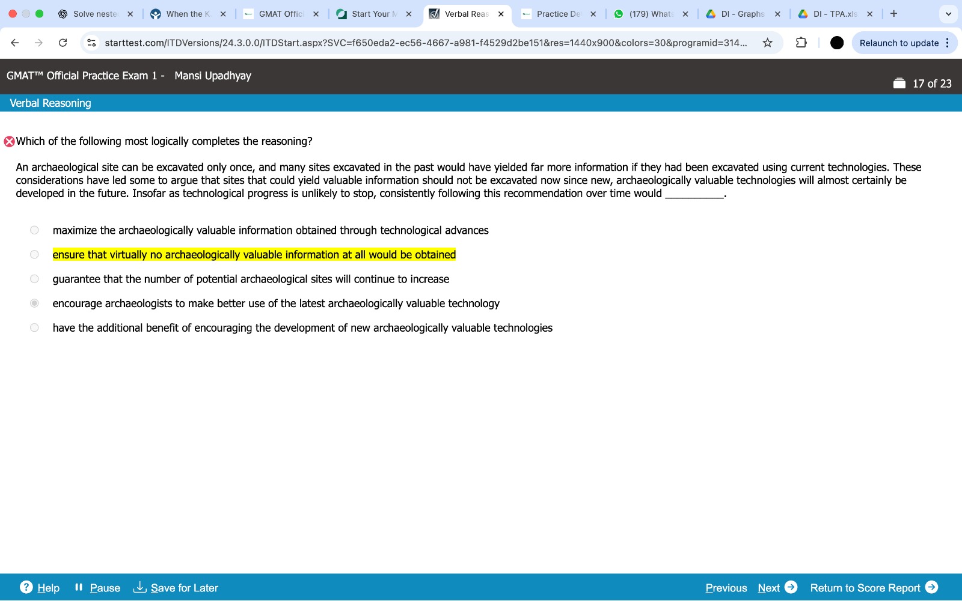Click the '17 of 23' question counter text
962x601 pixels.
point(932,84)
